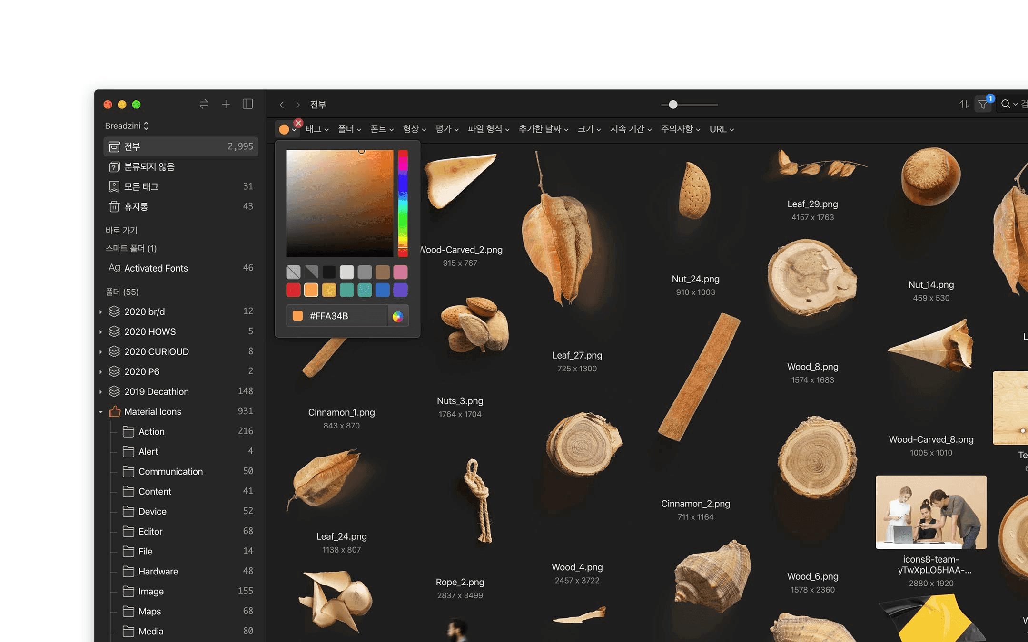Click the switch library arrows icon
Viewport: 1028px width, 642px height.
[204, 104]
